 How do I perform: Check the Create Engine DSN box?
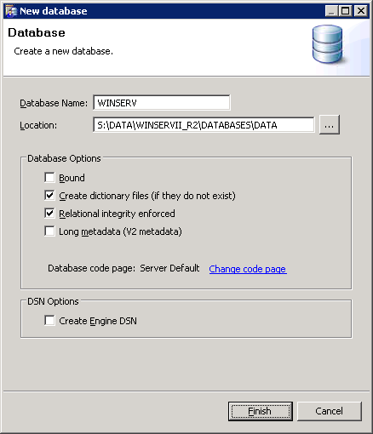[x=49, y=321]
